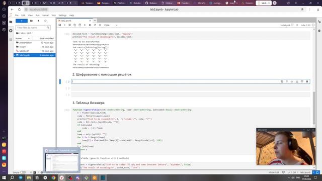Switch to the lab2.ipynb notebook tab
Viewport: 322px width, 181px height.
pyautogui.click(x=73, y=21)
